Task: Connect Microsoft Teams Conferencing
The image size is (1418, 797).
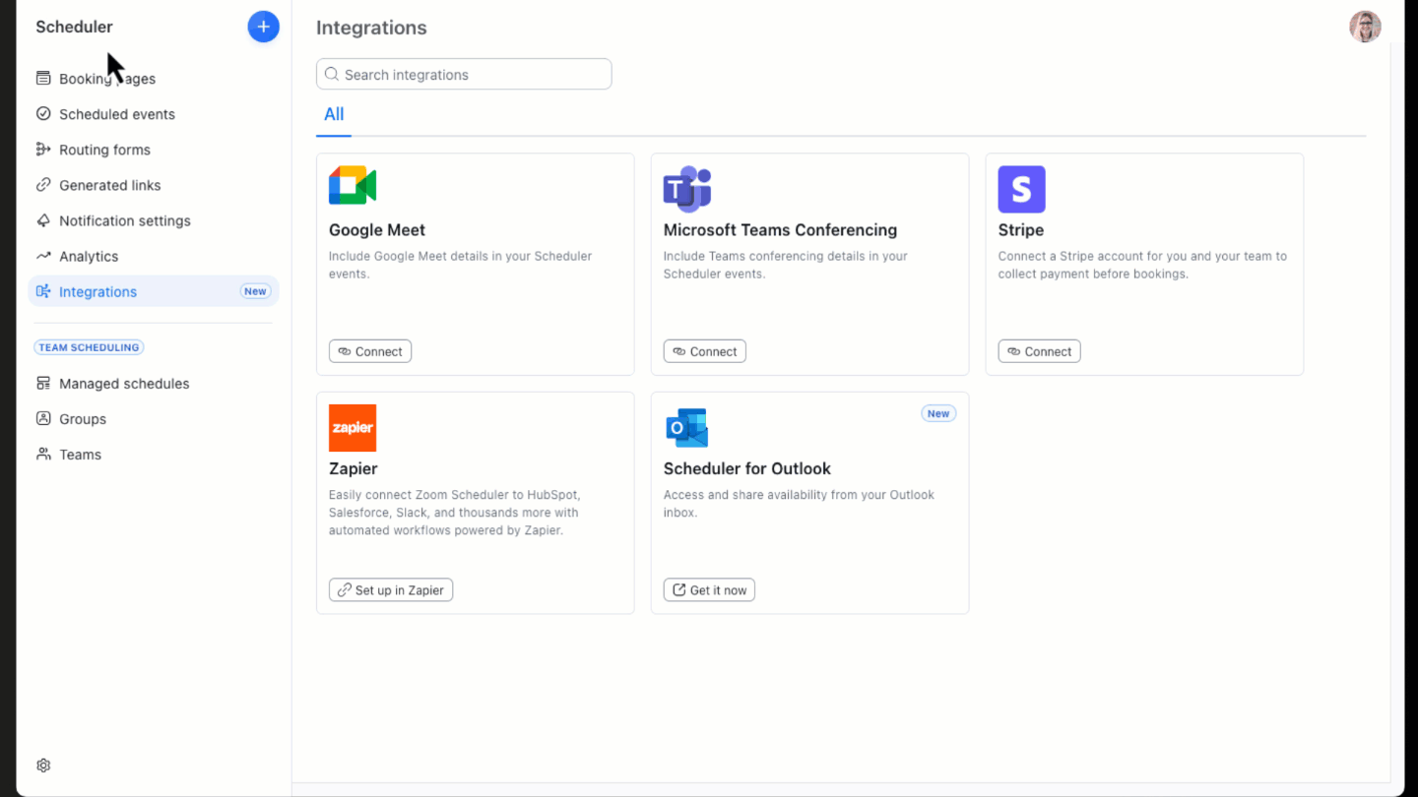Action: coord(705,351)
